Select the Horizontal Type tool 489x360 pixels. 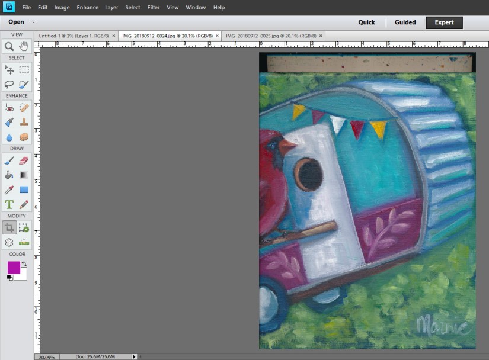pos(9,205)
